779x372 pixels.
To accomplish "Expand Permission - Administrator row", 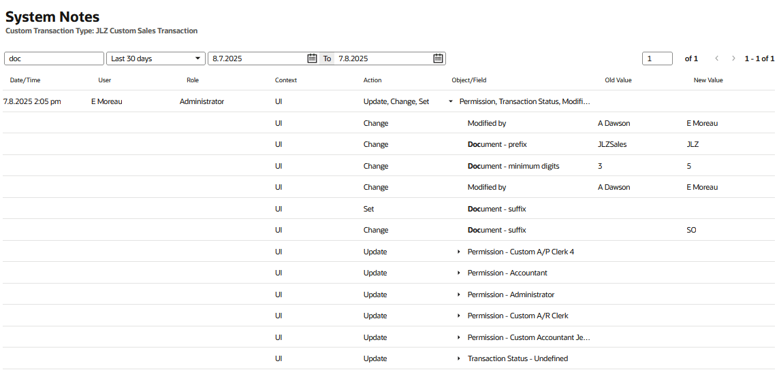I will (459, 294).
